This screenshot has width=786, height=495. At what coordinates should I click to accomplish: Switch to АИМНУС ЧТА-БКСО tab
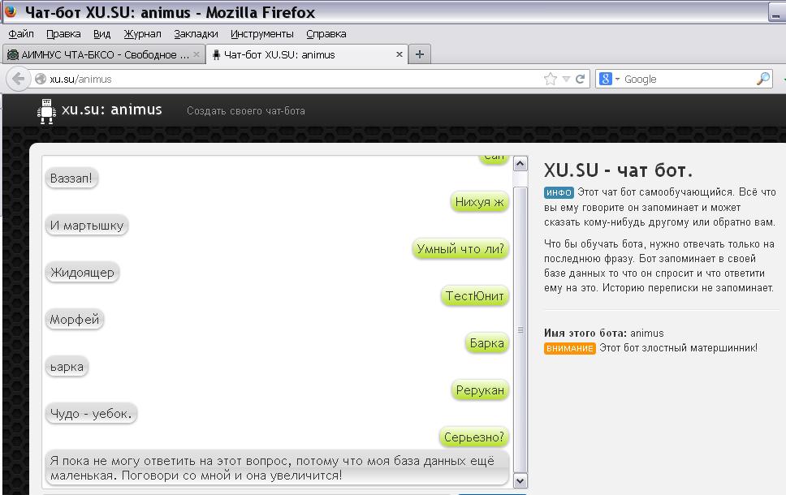click(x=103, y=54)
